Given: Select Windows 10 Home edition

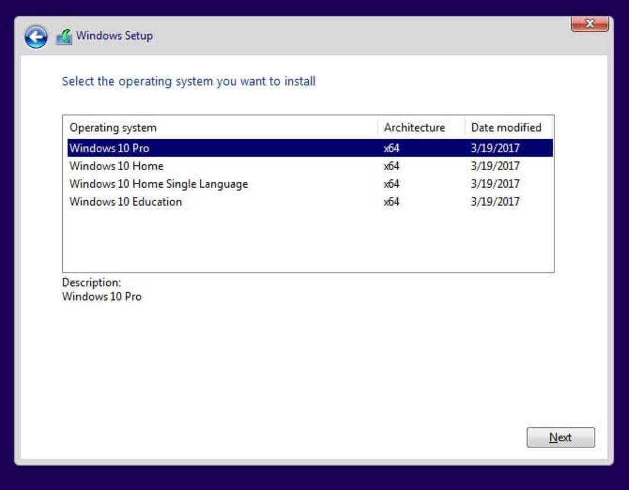Looking at the screenshot, I should pyautogui.click(x=310, y=165).
